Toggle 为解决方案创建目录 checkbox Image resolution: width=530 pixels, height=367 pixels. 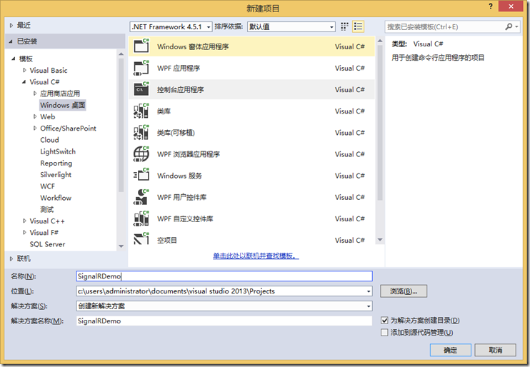point(384,321)
